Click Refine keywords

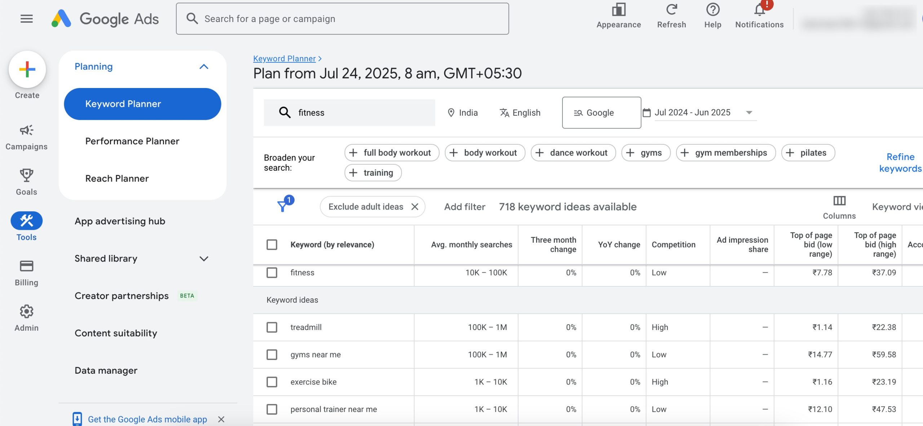coord(900,163)
